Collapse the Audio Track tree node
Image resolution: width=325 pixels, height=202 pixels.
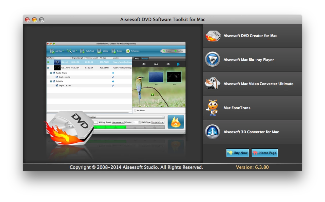pyautogui.click(x=51, y=73)
